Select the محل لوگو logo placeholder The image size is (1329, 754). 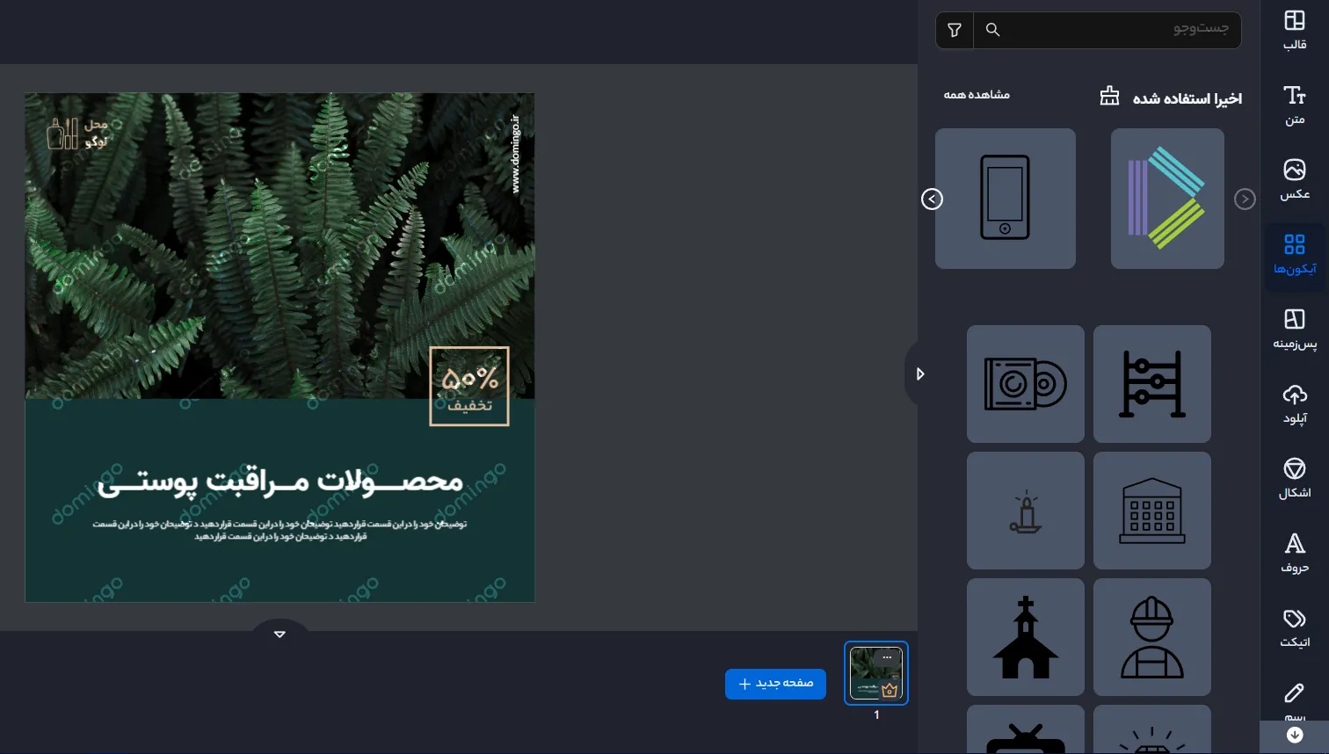tap(77, 133)
